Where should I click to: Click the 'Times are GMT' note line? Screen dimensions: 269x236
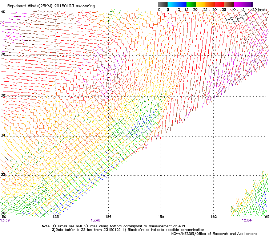[113, 226]
